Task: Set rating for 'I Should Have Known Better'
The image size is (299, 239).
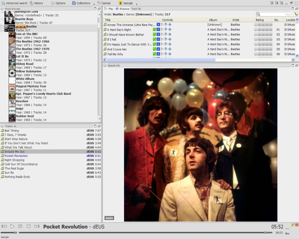Action: tap(263, 34)
